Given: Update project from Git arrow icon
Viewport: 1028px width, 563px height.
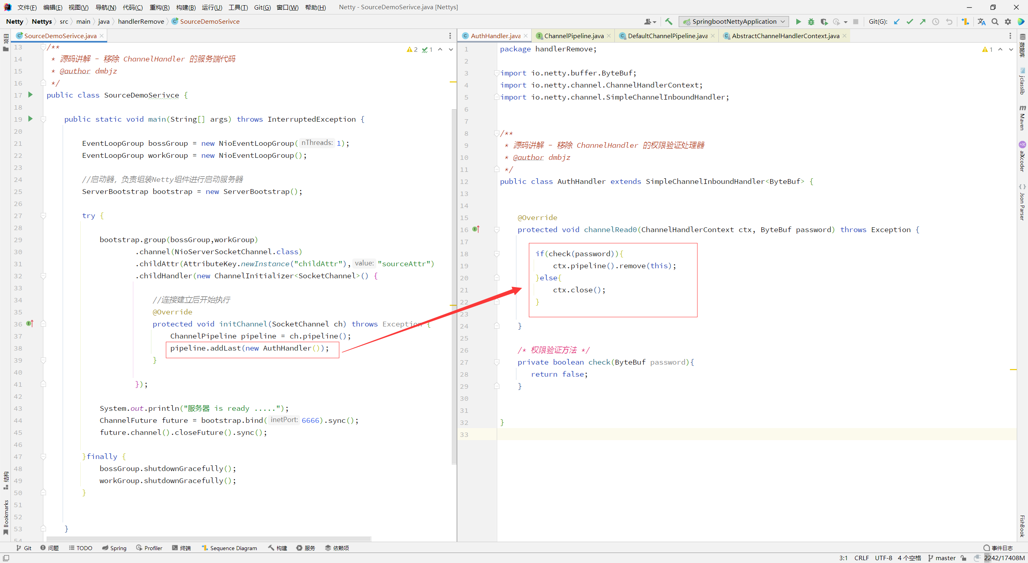Looking at the screenshot, I should click(897, 22).
